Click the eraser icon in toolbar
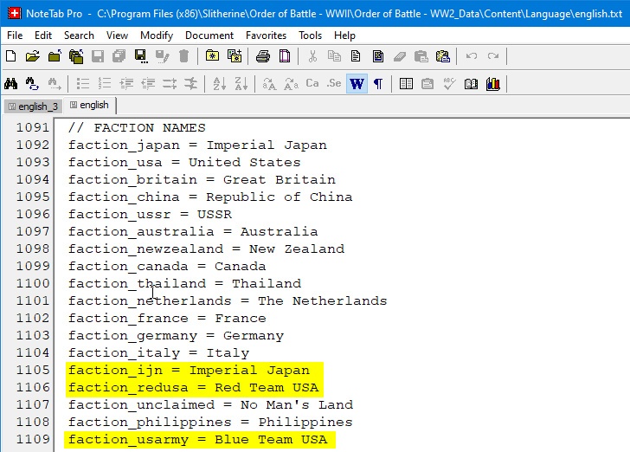Viewport: 630px width, 452px height. point(400,56)
